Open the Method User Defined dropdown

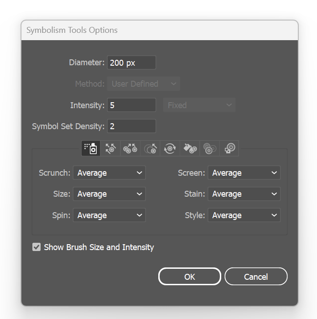[144, 84]
